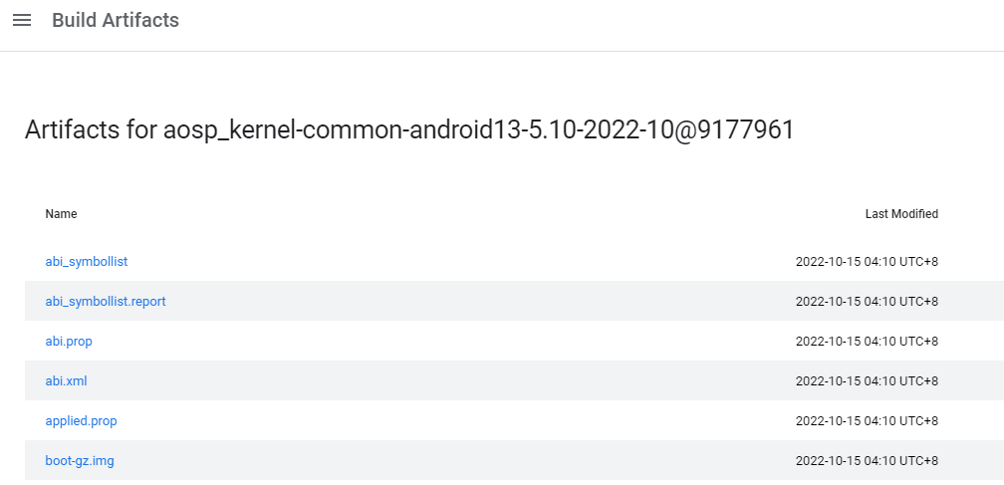Click the Build Artifacts page title
Viewport: 1004px width, 485px height.
coord(116,20)
